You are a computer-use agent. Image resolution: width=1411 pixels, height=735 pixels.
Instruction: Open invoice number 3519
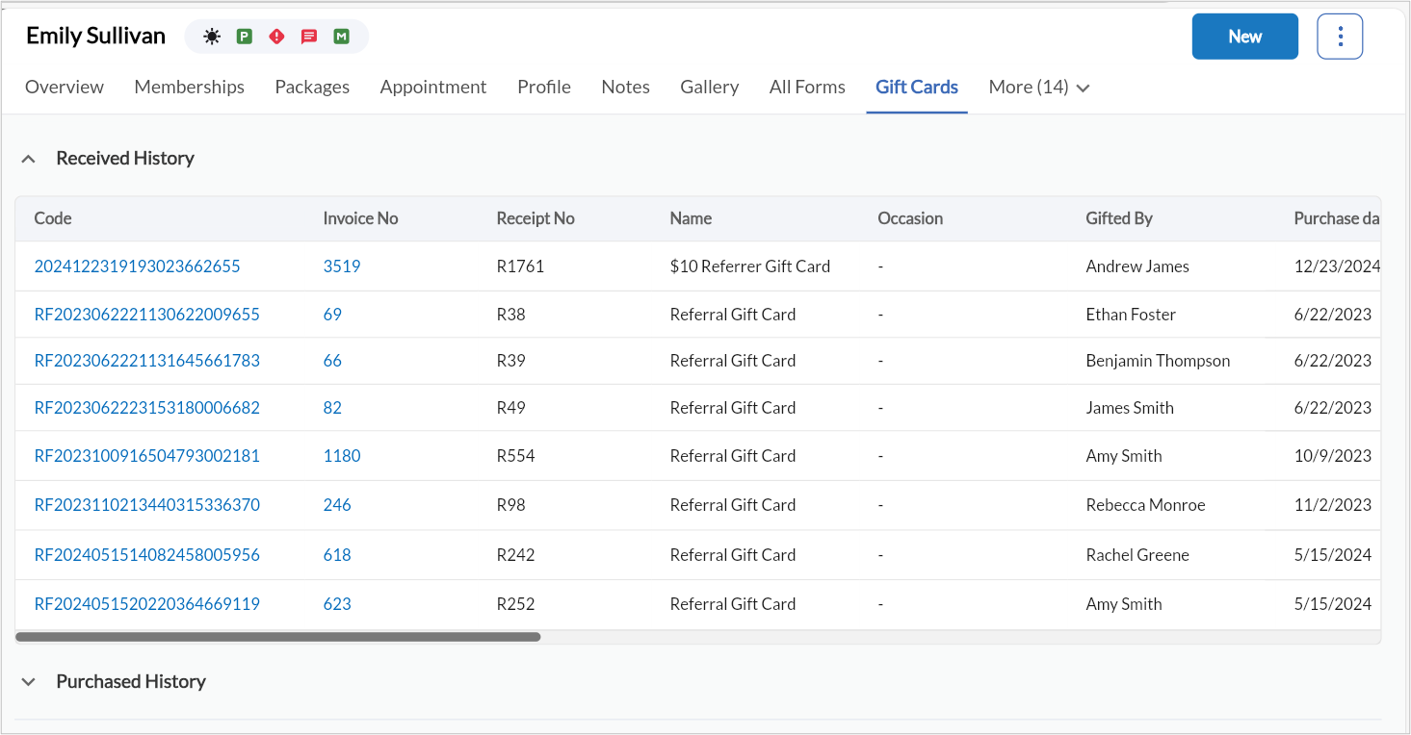point(342,266)
